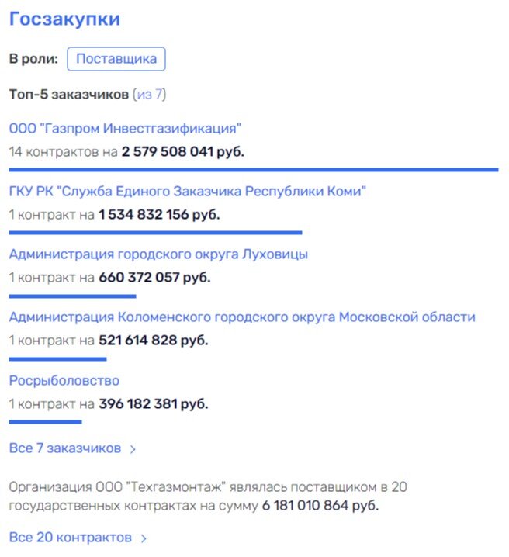Click the 1 534 832 156 руб. amount

tap(159, 215)
